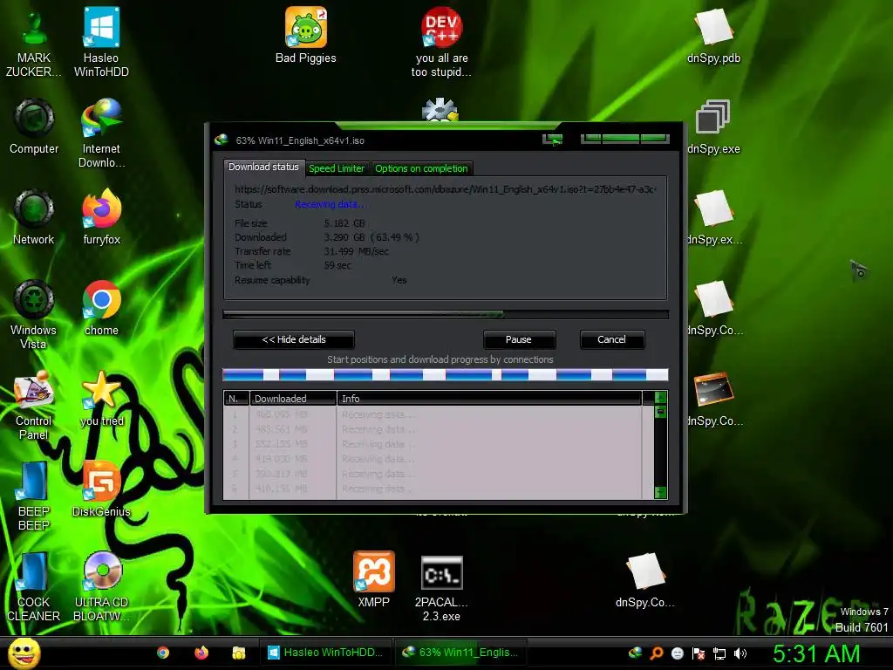893x670 pixels.
Task: Pause the Win11 ISO download
Action: click(519, 339)
